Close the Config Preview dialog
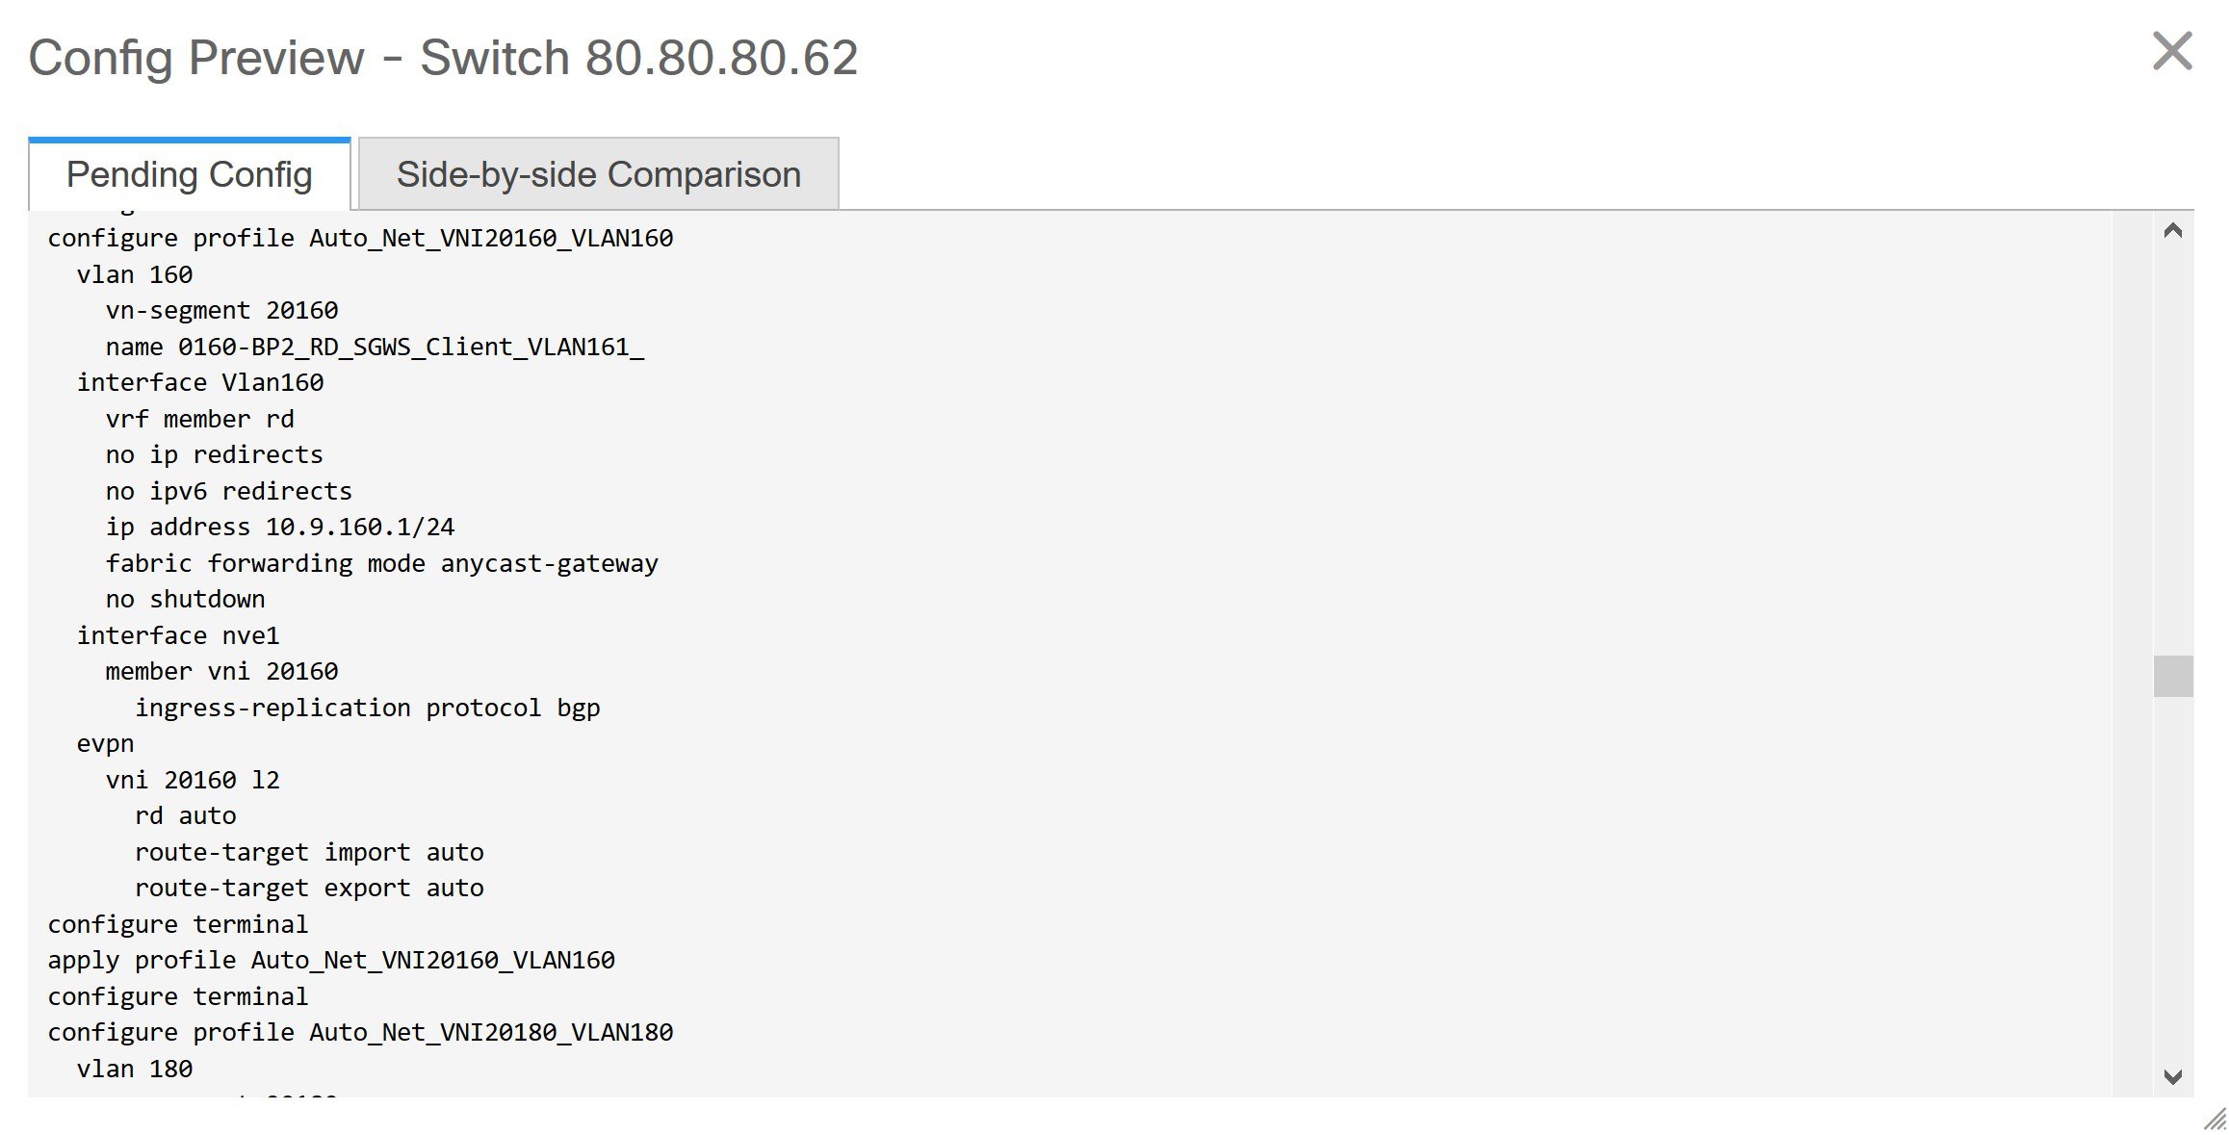2229x1135 pixels. click(2172, 51)
